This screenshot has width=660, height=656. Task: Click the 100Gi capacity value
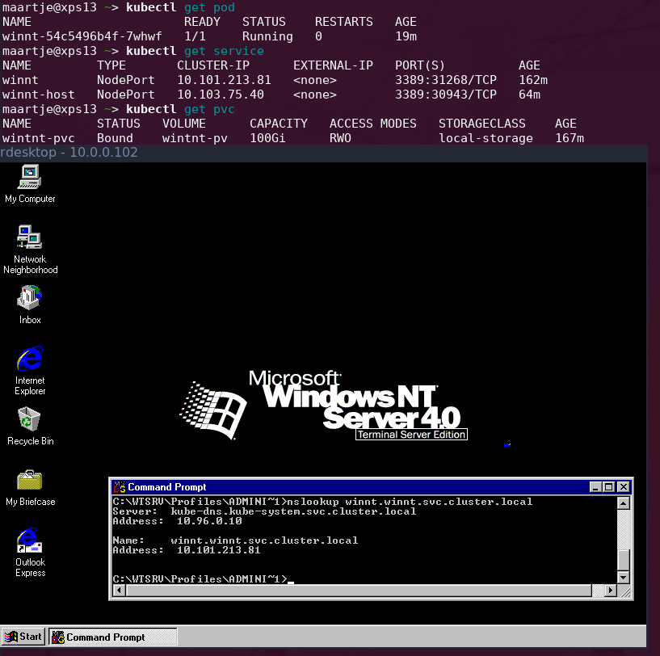[x=267, y=138]
